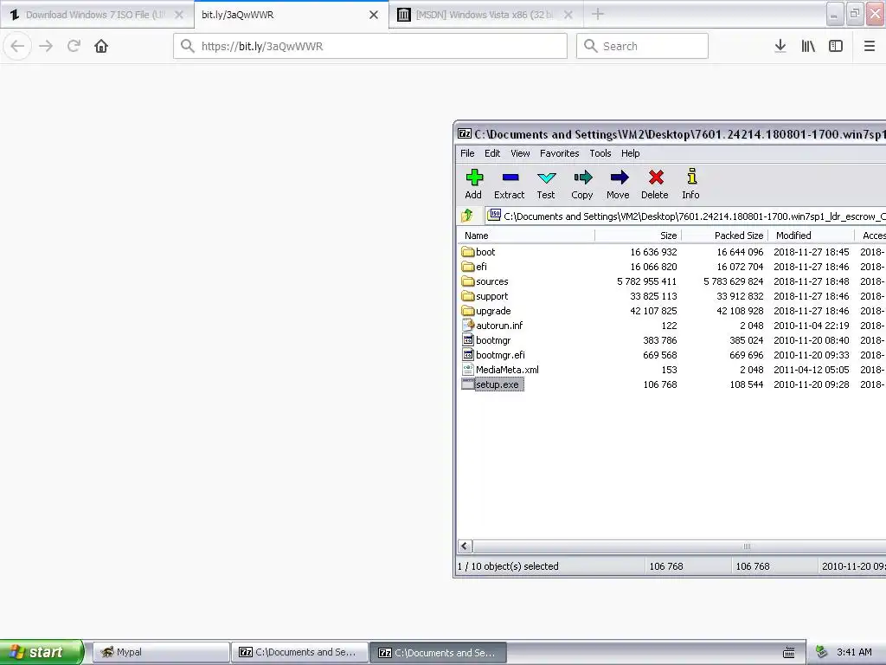This screenshot has height=665, width=886.
Task: Sort file list by Packed Size column
Action: 724,236
